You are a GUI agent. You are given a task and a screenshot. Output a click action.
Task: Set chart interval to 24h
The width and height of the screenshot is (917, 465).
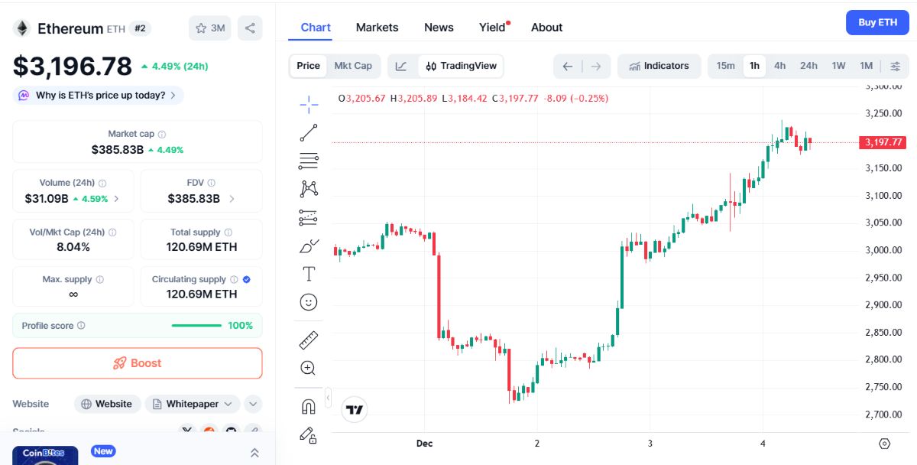[808, 66]
